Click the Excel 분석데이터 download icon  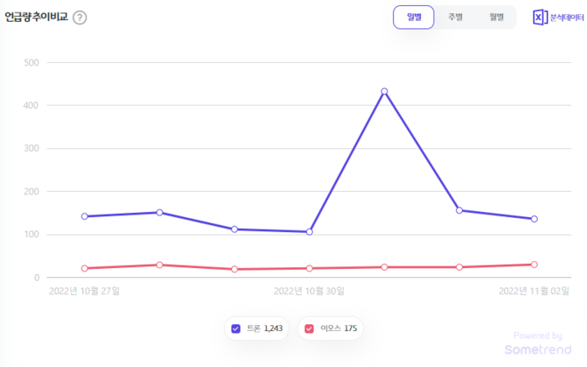coord(540,18)
